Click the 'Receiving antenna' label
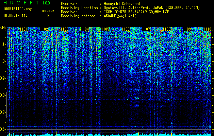214x136 pixels. pyautogui.click(x=78, y=16)
